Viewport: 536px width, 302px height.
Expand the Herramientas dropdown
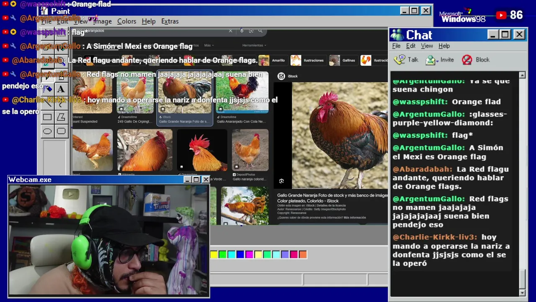click(254, 45)
